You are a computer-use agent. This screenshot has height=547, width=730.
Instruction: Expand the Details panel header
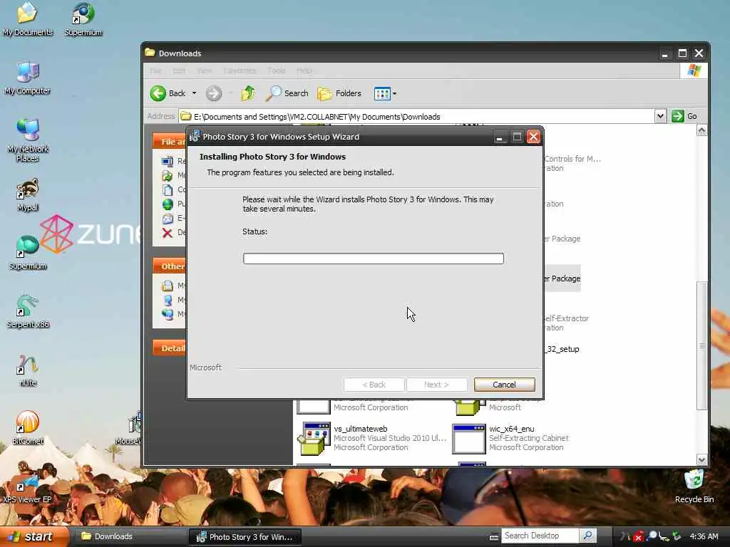pyautogui.click(x=170, y=348)
